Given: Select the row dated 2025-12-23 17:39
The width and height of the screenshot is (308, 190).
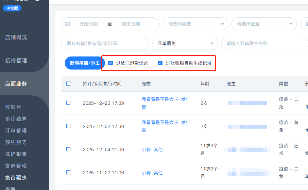Looking at the screenshot, I should point(68,103).
